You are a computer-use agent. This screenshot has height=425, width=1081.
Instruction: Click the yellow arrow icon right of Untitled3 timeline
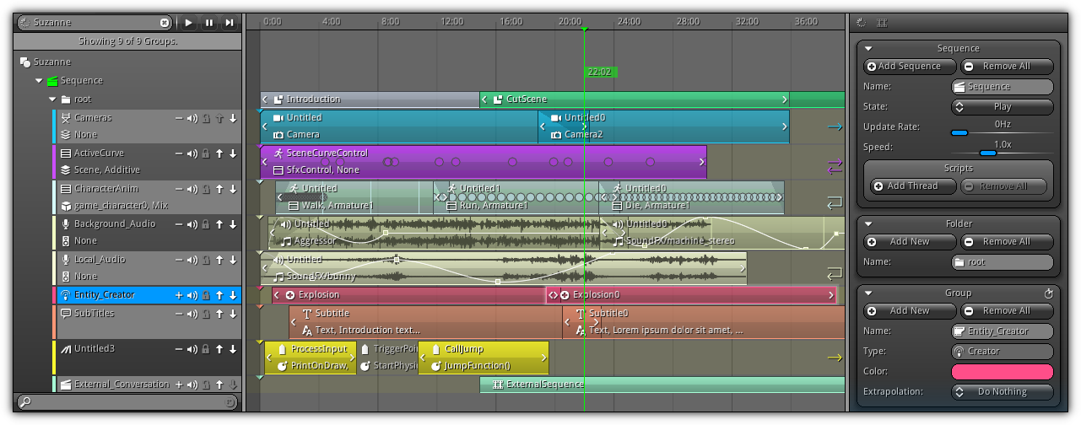click(835, 358)
